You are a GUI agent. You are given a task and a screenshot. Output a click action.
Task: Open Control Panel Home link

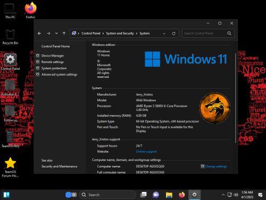click(x=55, y=46)
